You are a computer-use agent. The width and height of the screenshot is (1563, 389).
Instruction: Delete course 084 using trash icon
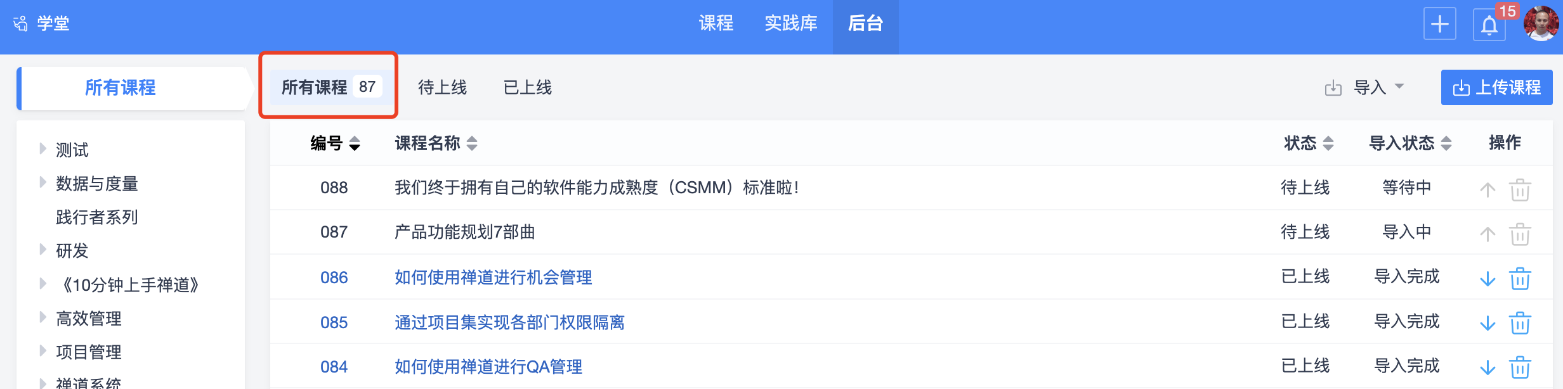[1520, 367]
